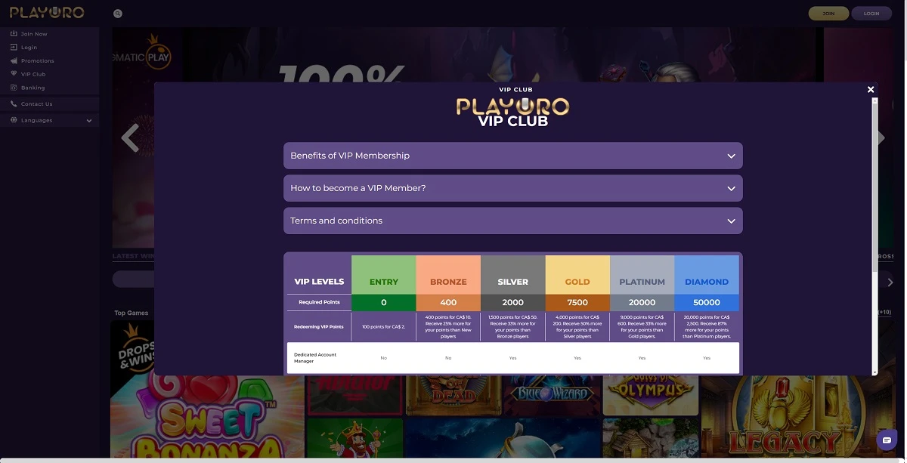Click the Login sidebar icon
Screen dimensions: 907x463
click(14, 48)
